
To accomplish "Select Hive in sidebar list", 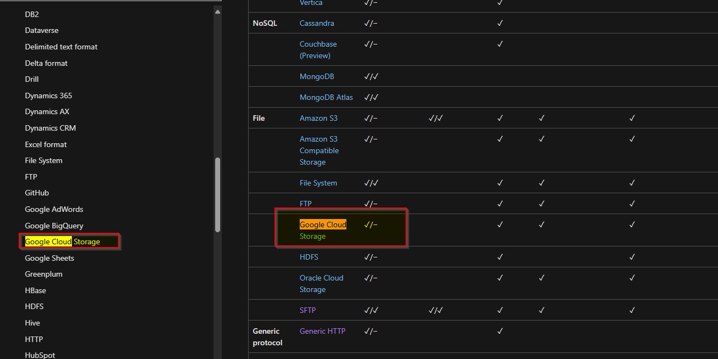I will 32,323.
